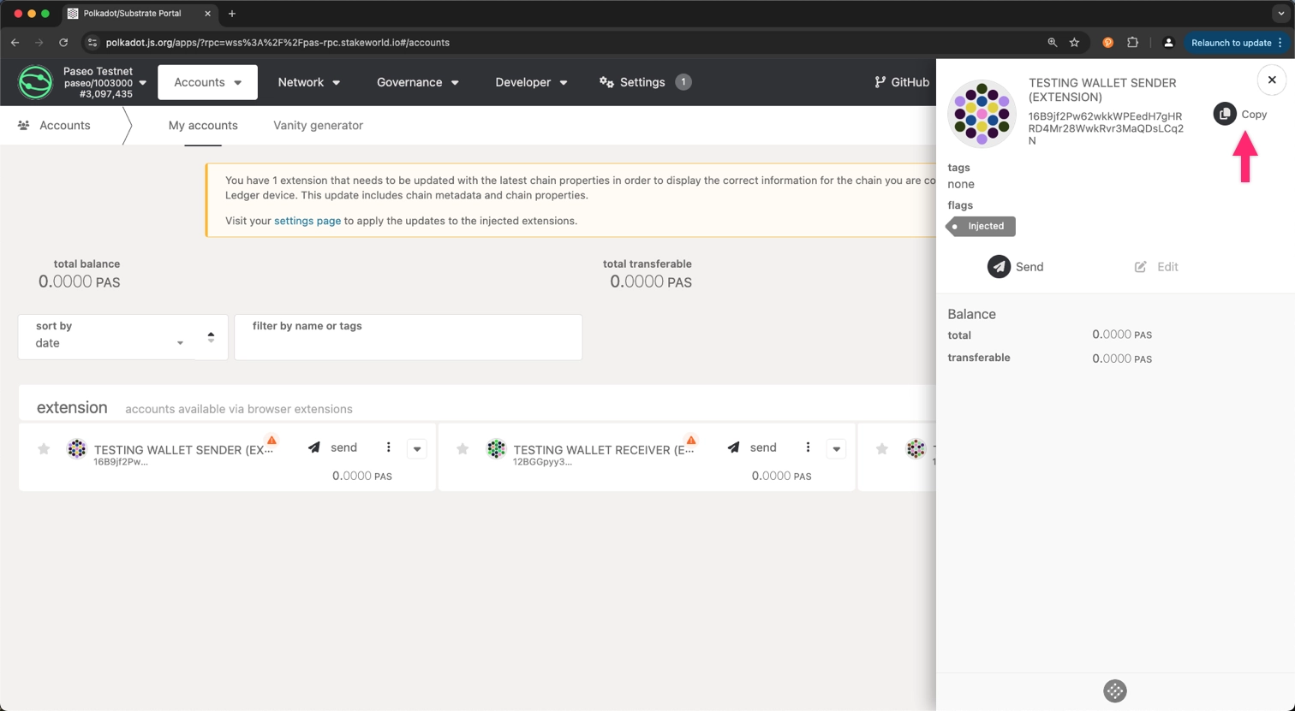Click Send in the account sidebar
The width and height of the screenshot is (1295, 711).
coord(1015,267)
